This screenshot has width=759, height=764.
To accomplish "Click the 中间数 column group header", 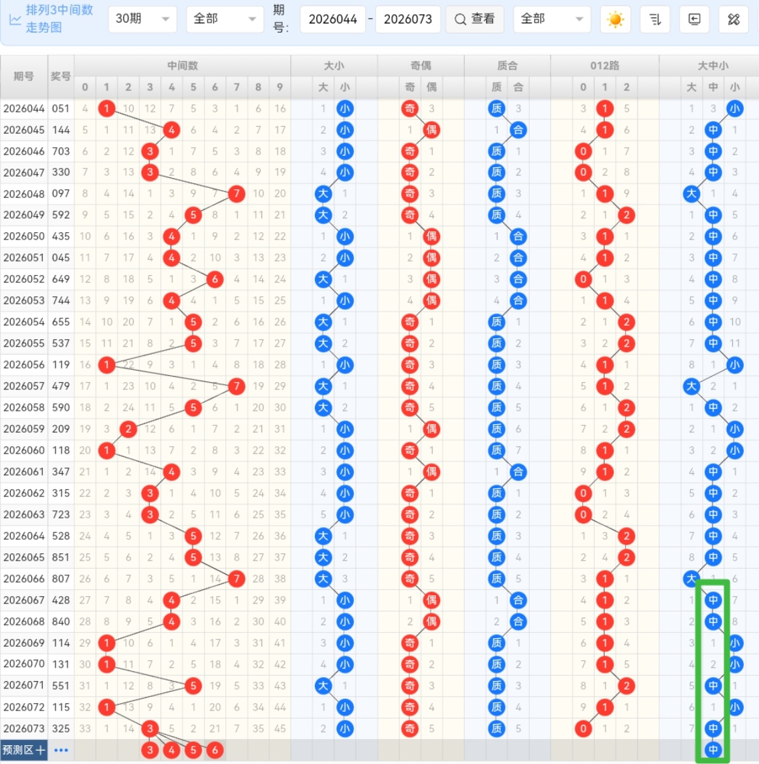I will click(x=182, y=66).
